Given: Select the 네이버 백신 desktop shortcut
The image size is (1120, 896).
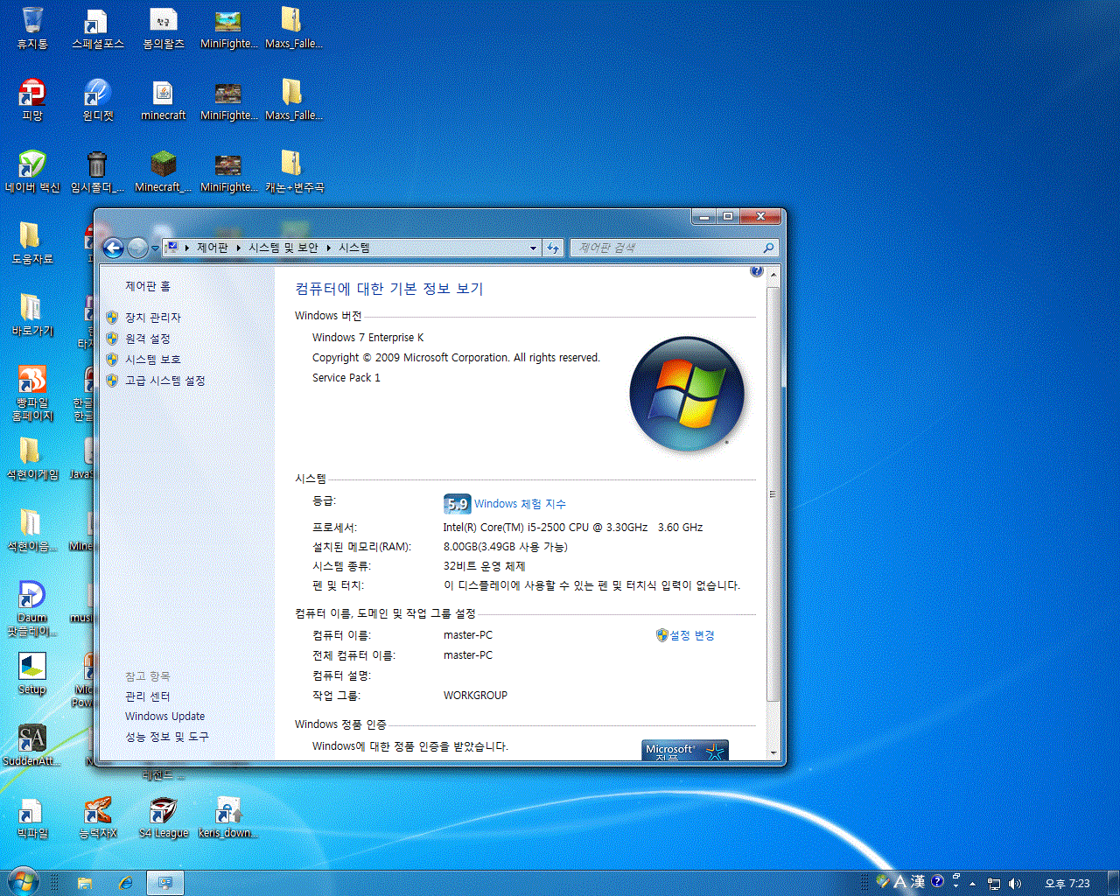Looking at the screenshot, I should (x=32, y=171).
